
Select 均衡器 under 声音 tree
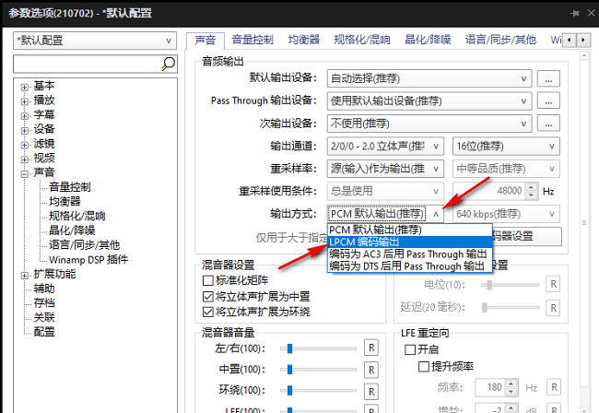click(65, 201)
